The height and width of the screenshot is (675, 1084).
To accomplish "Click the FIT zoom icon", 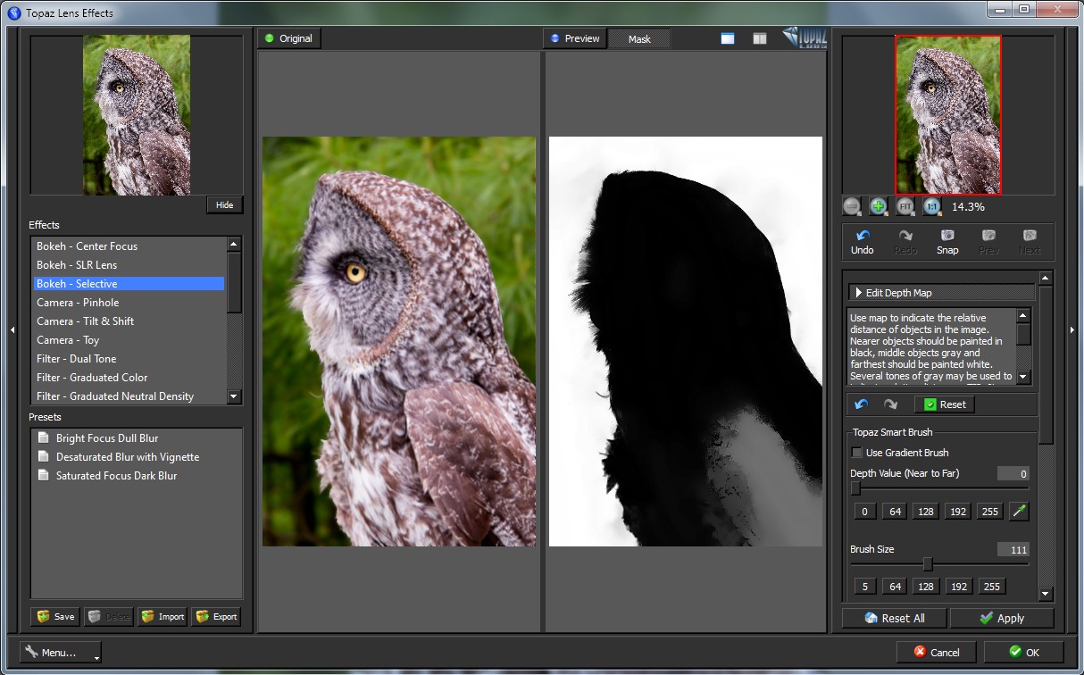I will (x=905, y=206).
